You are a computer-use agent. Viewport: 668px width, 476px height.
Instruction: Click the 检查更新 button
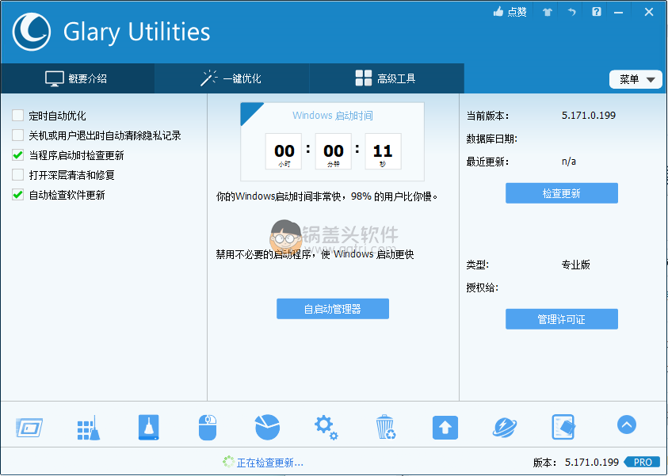[x=562, y=193]
